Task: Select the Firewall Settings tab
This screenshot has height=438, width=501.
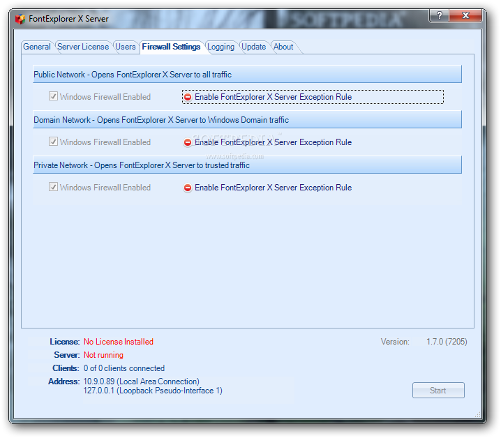Action: point(171,47)
